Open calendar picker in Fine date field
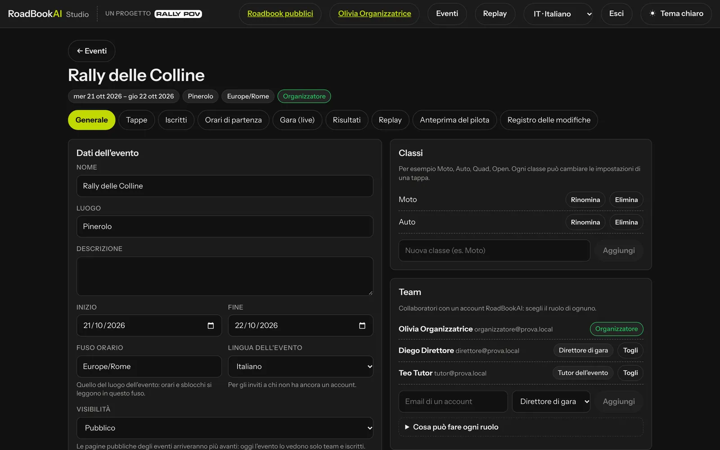The image size is (720, 450). click(x=362, y=325)
